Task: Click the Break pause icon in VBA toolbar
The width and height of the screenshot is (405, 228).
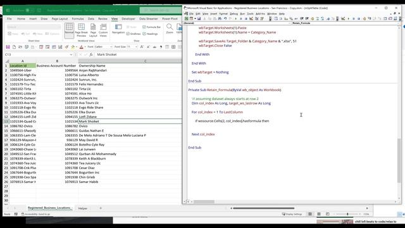Action: click(x=240, y=18)
